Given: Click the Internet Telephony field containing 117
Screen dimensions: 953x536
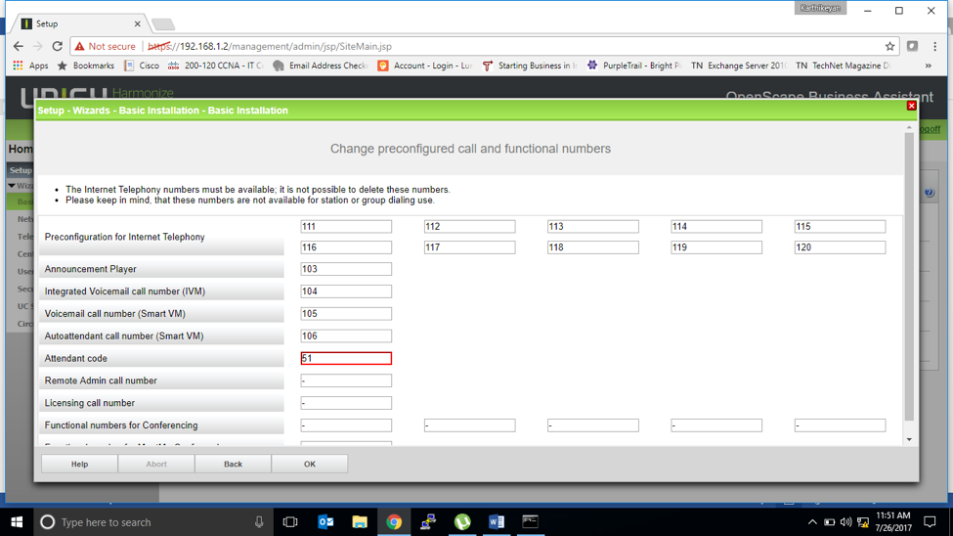Looking at the screenshot, I should pos(469,247).
